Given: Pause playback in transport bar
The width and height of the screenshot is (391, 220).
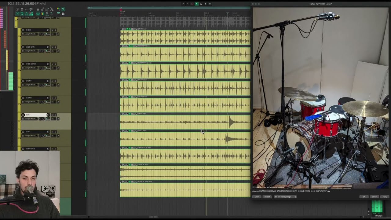Looking at the screenshot, I should click(x=210, y=4).
